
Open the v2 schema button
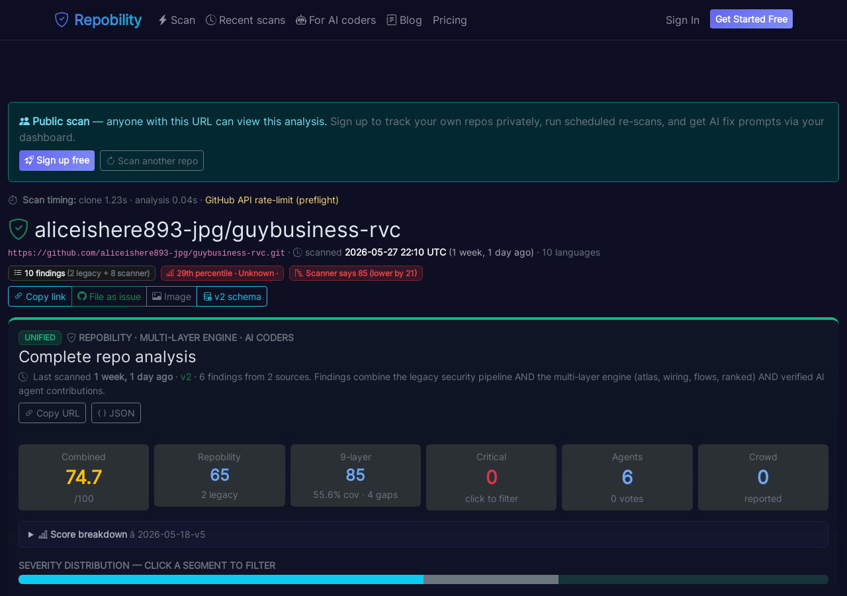(x=232, y=296)
